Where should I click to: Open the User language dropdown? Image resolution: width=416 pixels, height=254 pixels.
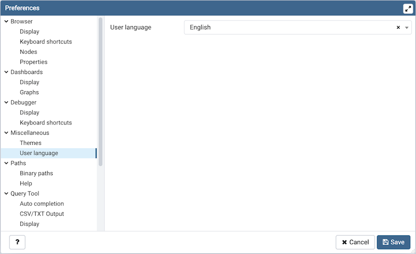click(x=407, y=28)
